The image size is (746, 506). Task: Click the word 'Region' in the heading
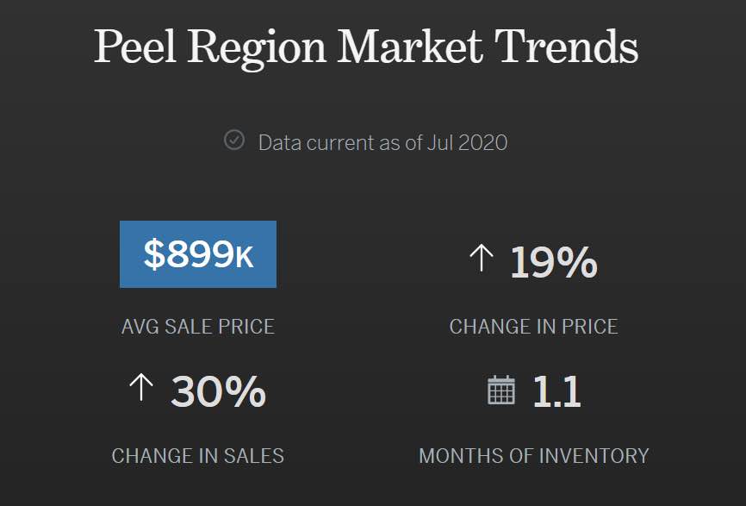coord(257,49)
